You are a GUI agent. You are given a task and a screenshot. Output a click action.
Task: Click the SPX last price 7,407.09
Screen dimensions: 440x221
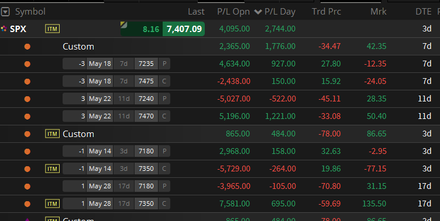coord(184,29)
